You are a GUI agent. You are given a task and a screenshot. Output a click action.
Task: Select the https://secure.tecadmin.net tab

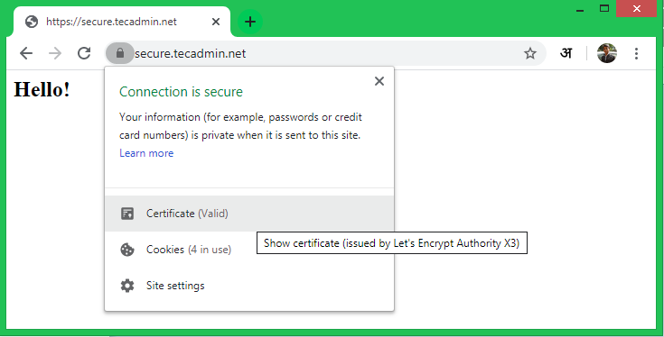pos(122,22)
